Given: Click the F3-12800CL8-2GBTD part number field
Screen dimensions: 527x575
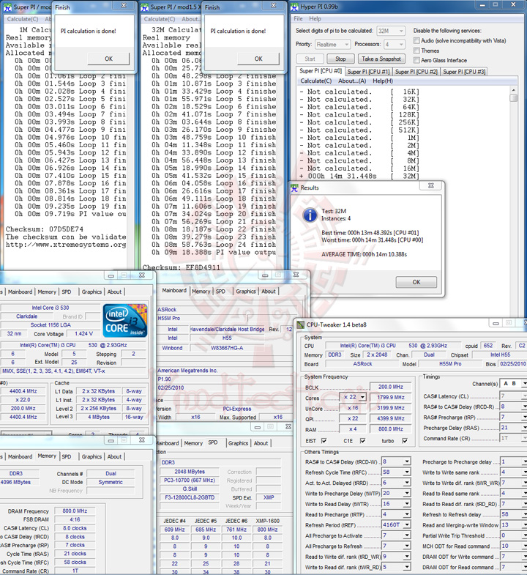Looking at the screenshot, I should (190, 497).
